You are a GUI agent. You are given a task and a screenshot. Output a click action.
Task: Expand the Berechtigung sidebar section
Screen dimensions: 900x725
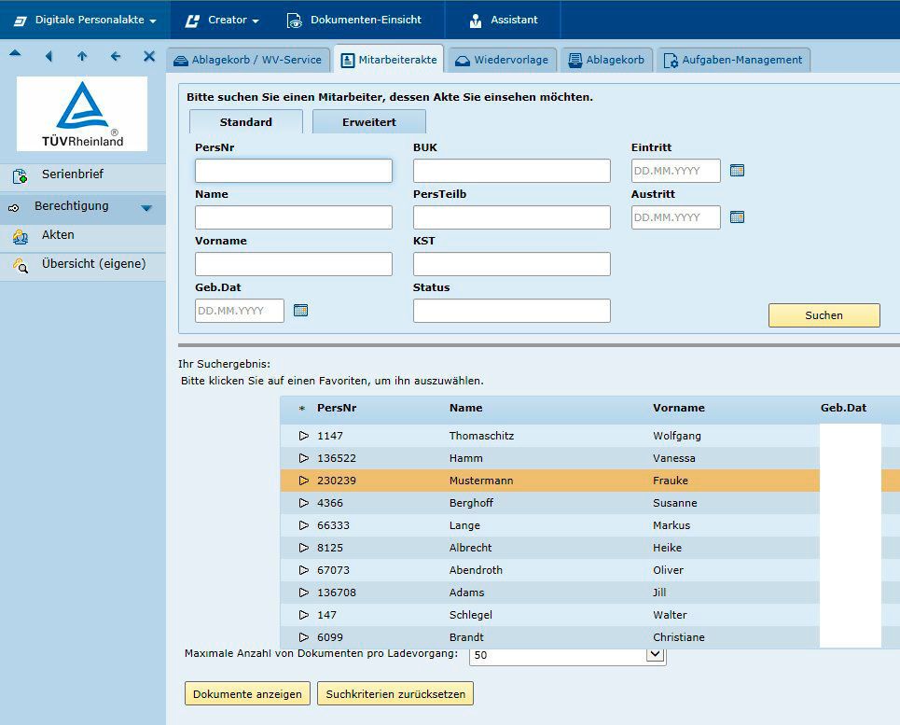click(x=146, y=208)
